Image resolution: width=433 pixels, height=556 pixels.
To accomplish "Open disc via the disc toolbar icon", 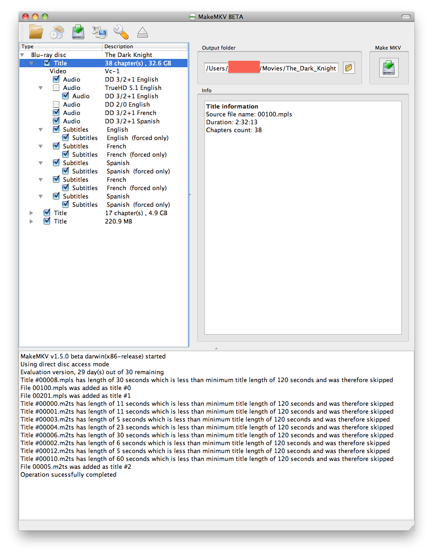I will [x=57, y=32].
